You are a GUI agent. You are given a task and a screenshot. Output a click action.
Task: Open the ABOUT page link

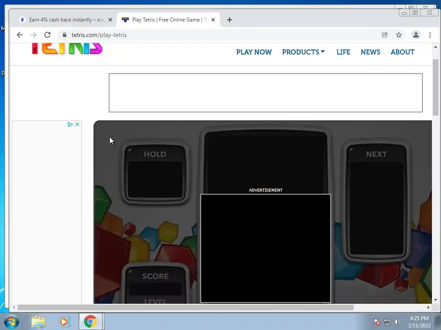pyautogui.click(x=403, y=52)
